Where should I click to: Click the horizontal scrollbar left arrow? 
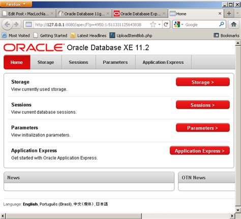[x=3, y=216]
